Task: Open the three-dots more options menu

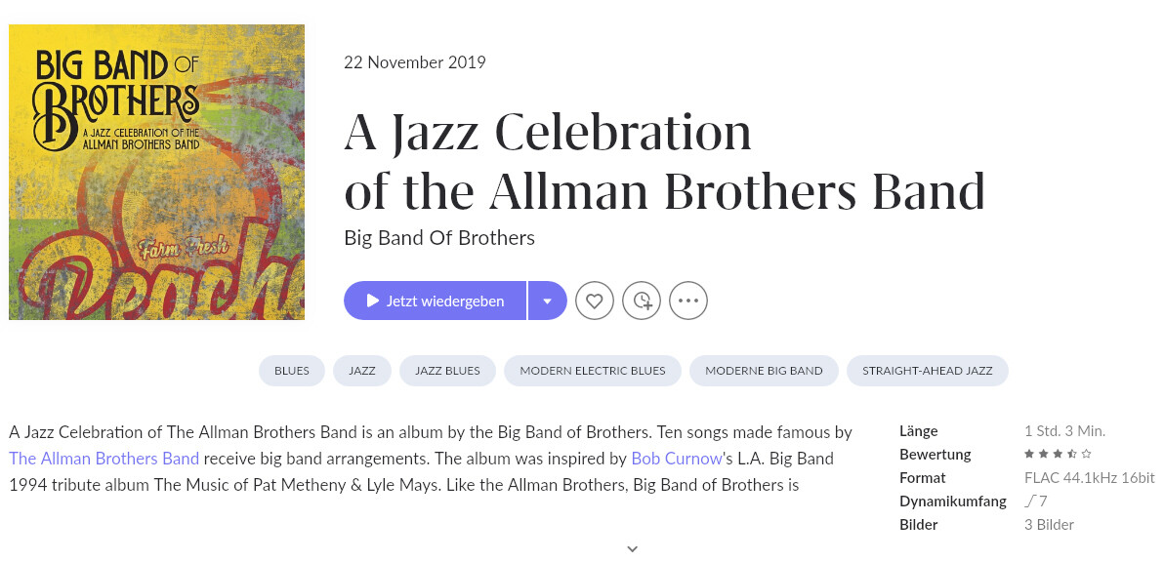Action: point(688,301)
